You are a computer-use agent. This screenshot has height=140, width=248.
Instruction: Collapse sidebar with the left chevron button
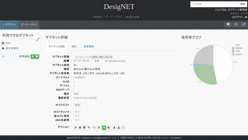[3, 56]
